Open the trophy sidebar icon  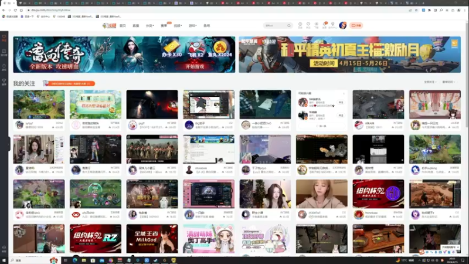[x=4, y=82]
